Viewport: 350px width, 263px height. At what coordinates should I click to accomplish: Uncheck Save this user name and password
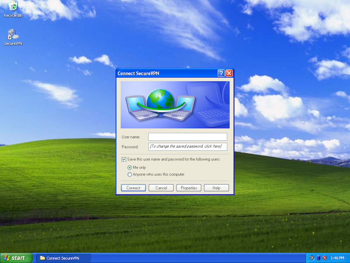click(x=124, y=159)
